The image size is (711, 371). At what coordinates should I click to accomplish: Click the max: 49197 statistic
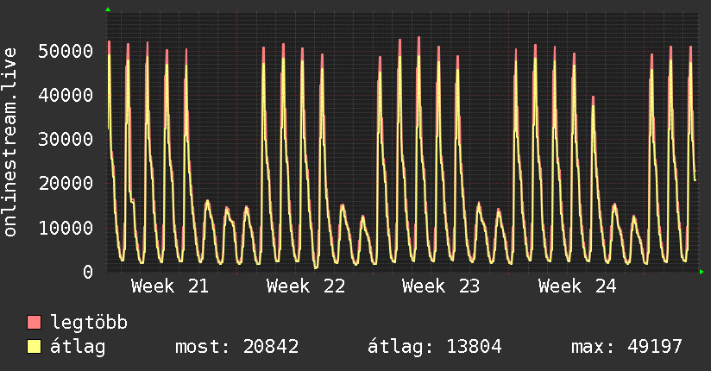626,347
